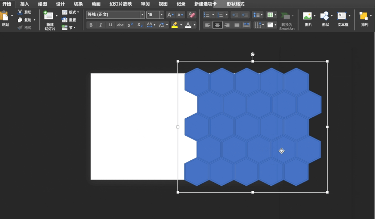Click the 文本框 text box icon
The width and height of the screenshot is (375, 219).
(342, 16)
